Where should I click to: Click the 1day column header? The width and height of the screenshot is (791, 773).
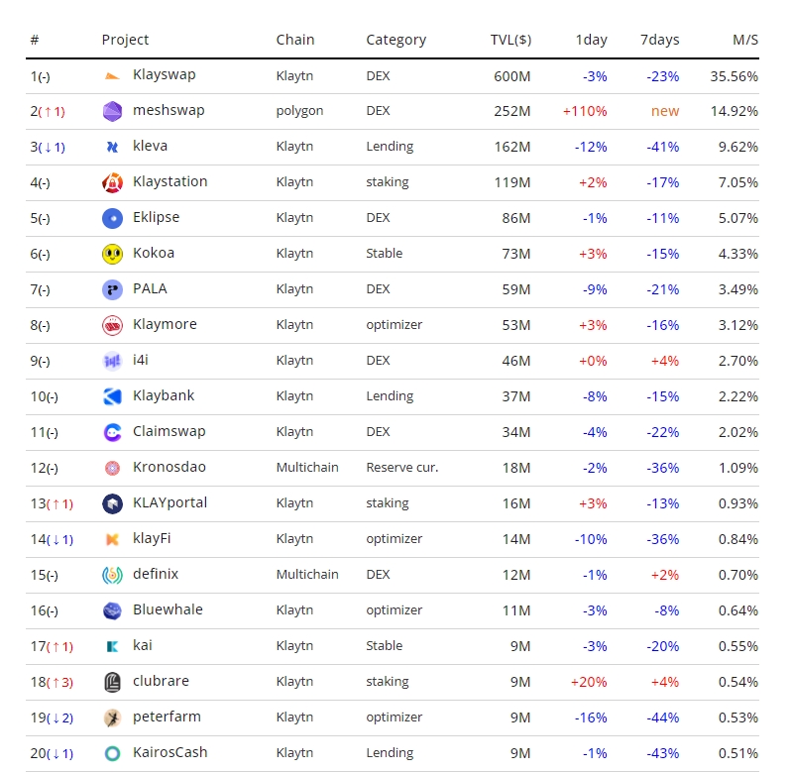(x=591, y=40)
